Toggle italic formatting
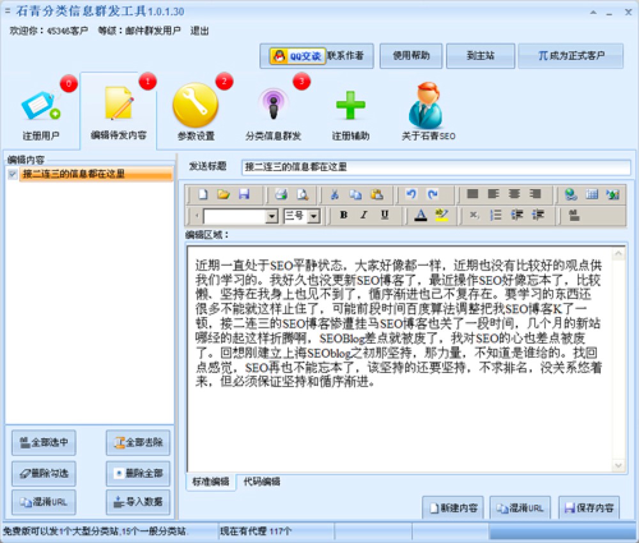Image resolution: width=639 pixels, height=543 pixels. [364, 215]
